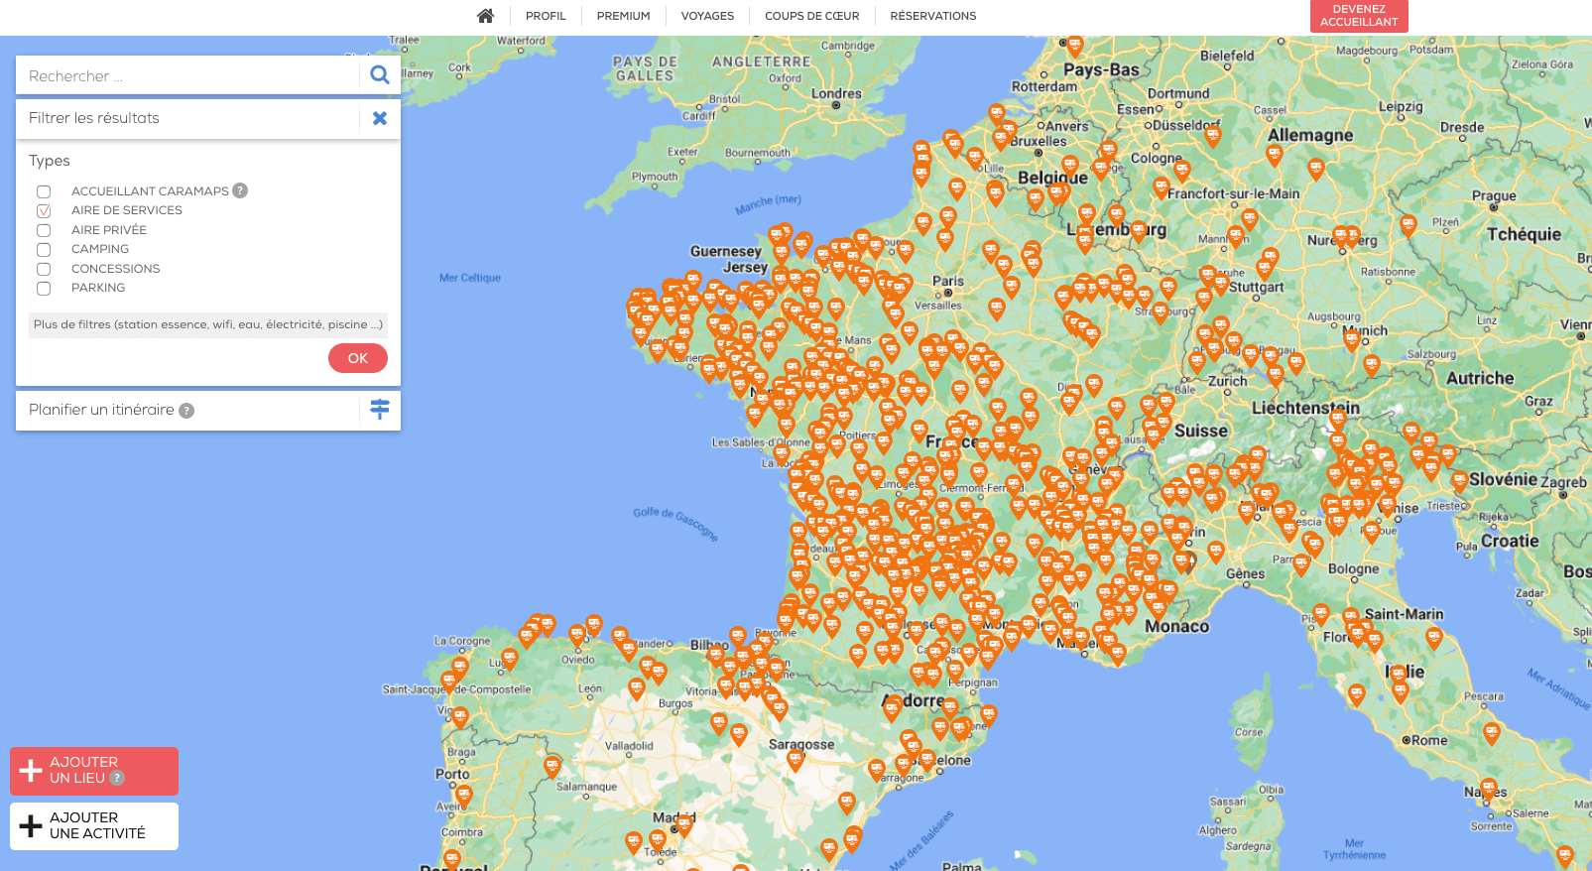Select the map marker near Saragosse

[796, 760]
